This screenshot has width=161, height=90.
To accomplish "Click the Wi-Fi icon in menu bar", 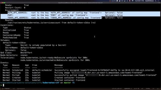I will point(133,1).
